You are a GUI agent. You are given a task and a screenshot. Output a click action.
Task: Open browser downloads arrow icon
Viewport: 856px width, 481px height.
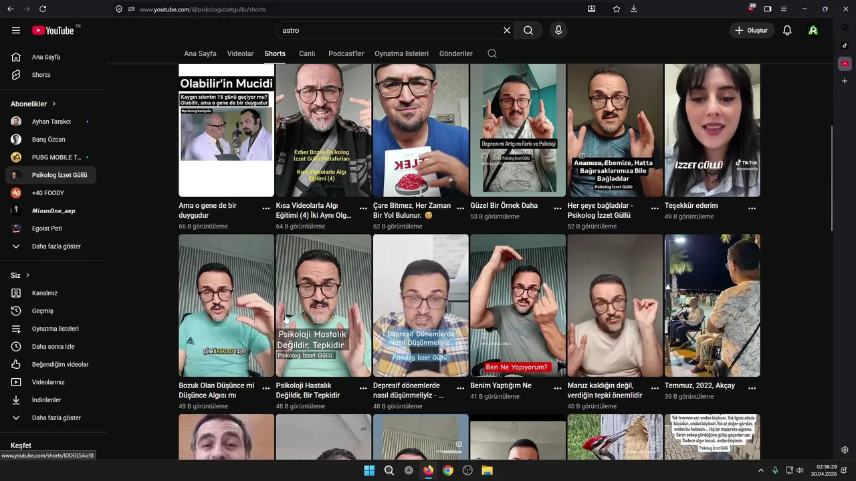[x=634, y=9]
